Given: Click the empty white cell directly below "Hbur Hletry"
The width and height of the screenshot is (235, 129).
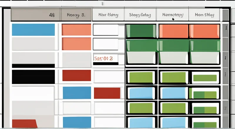Looking at the screenshot, I should [x=105, y=30].
